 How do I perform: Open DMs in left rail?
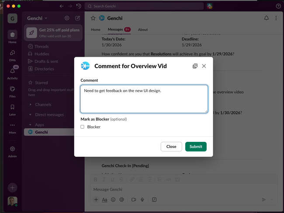12,55
